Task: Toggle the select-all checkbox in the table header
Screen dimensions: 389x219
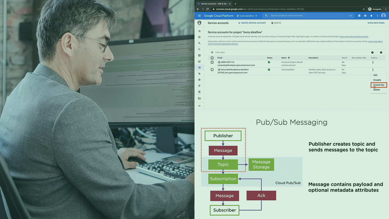Action: (x=212, y=58)
